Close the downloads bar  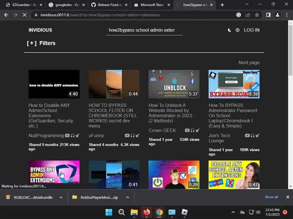(x=288, y=197)
